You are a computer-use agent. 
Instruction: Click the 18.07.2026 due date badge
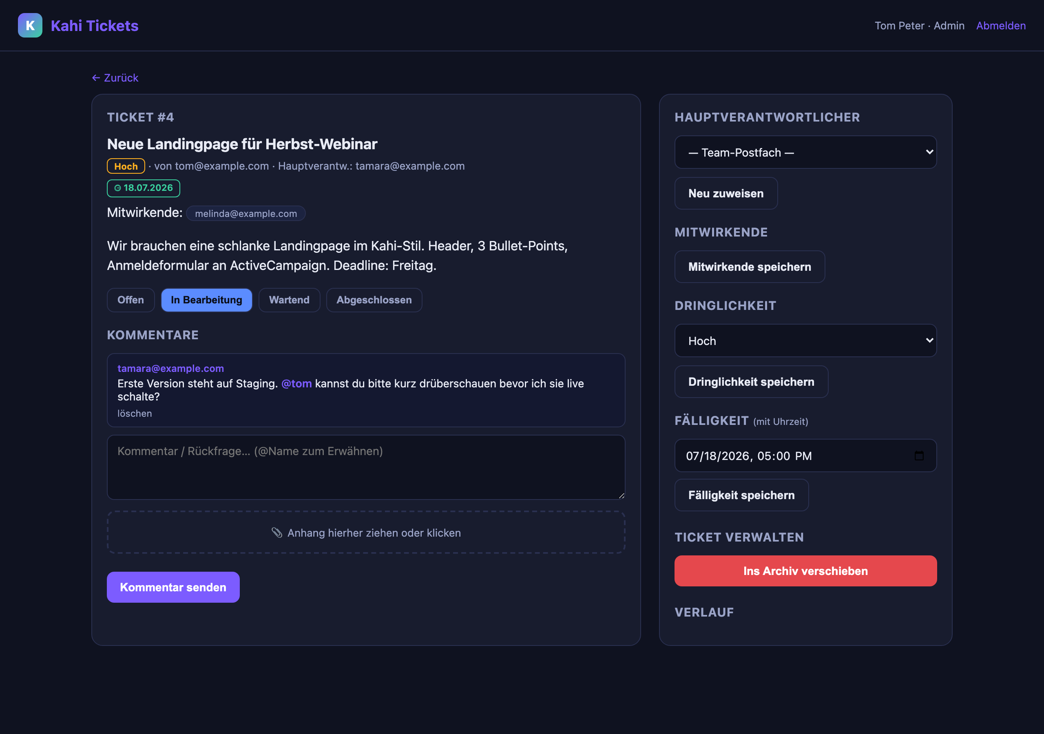[x=144, y=188]
